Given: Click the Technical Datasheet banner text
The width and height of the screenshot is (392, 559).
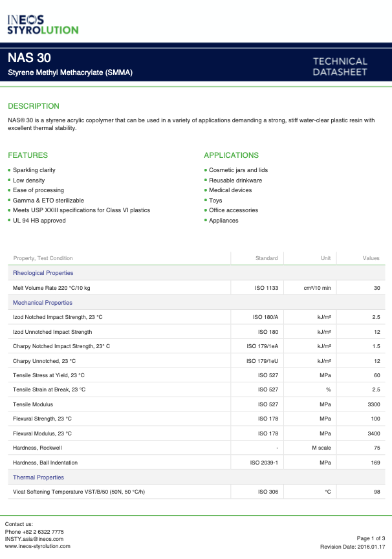Looking at the screenshot, I should pos(340,66).
